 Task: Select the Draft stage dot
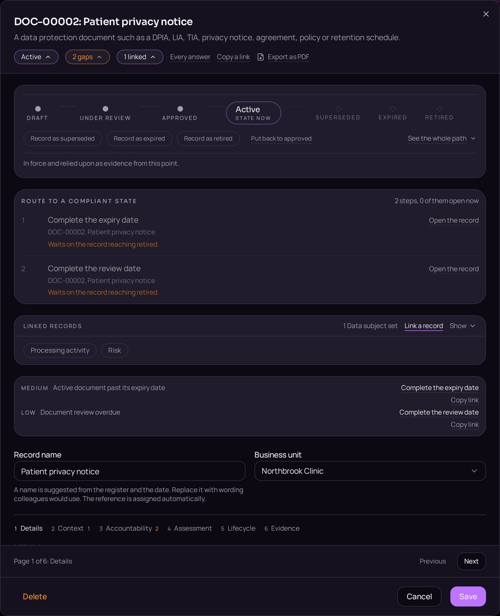(38, 109)
